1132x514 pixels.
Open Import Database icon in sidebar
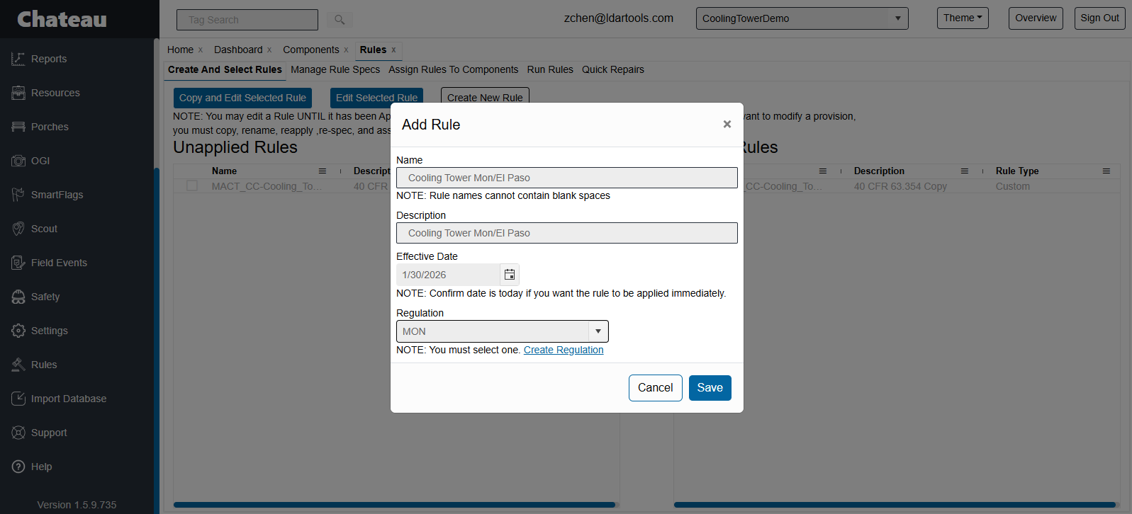point(18,399)
